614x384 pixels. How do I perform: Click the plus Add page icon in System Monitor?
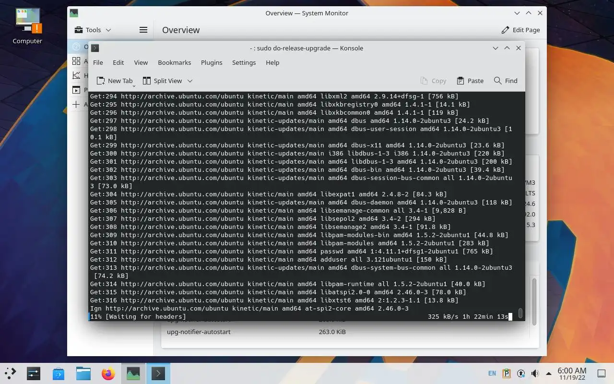click(x=76, y=104)
